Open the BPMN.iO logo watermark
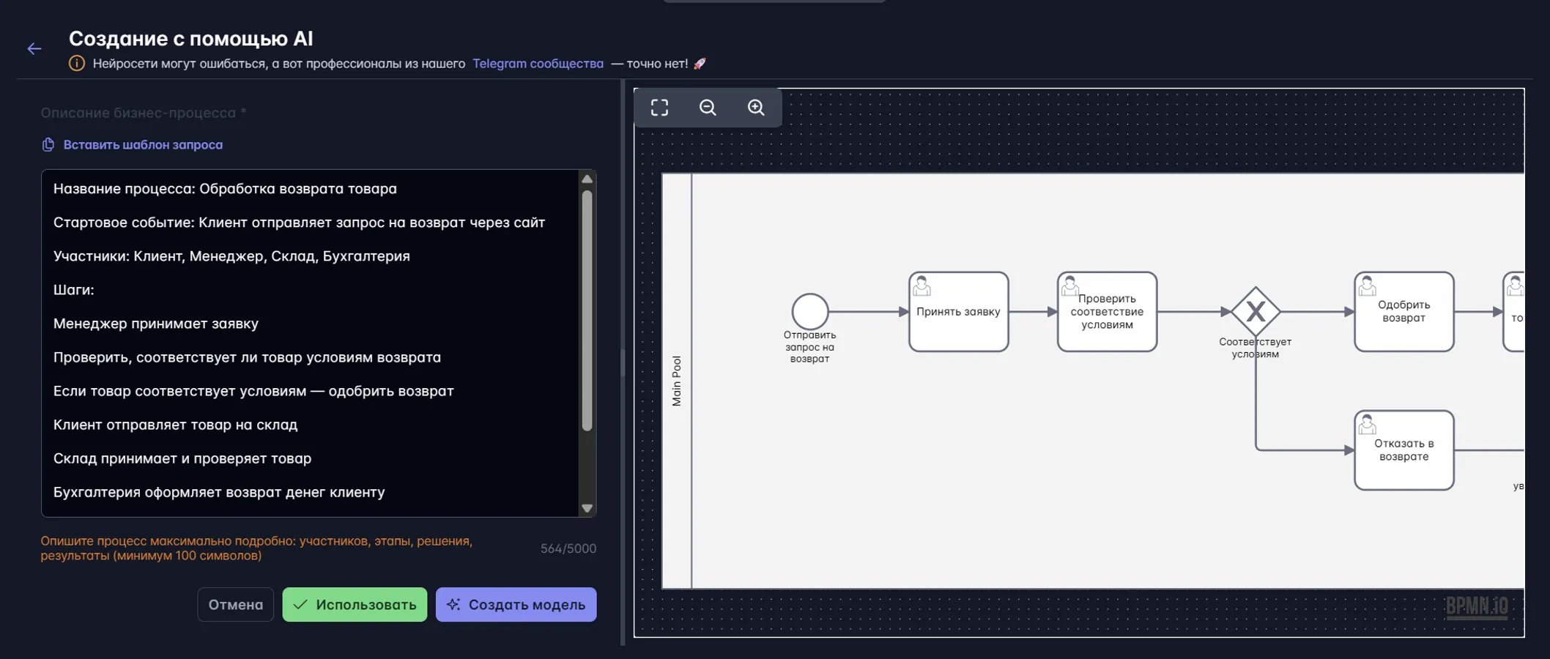The height and width of the screenshot is (659, 1550). click(1476, 606)
